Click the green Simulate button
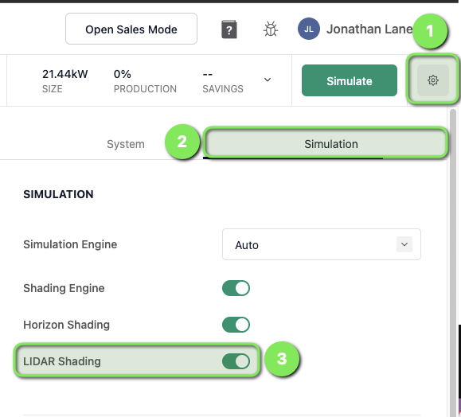The width and height of the screenshot is (461, 417). [x=350, y=80]
